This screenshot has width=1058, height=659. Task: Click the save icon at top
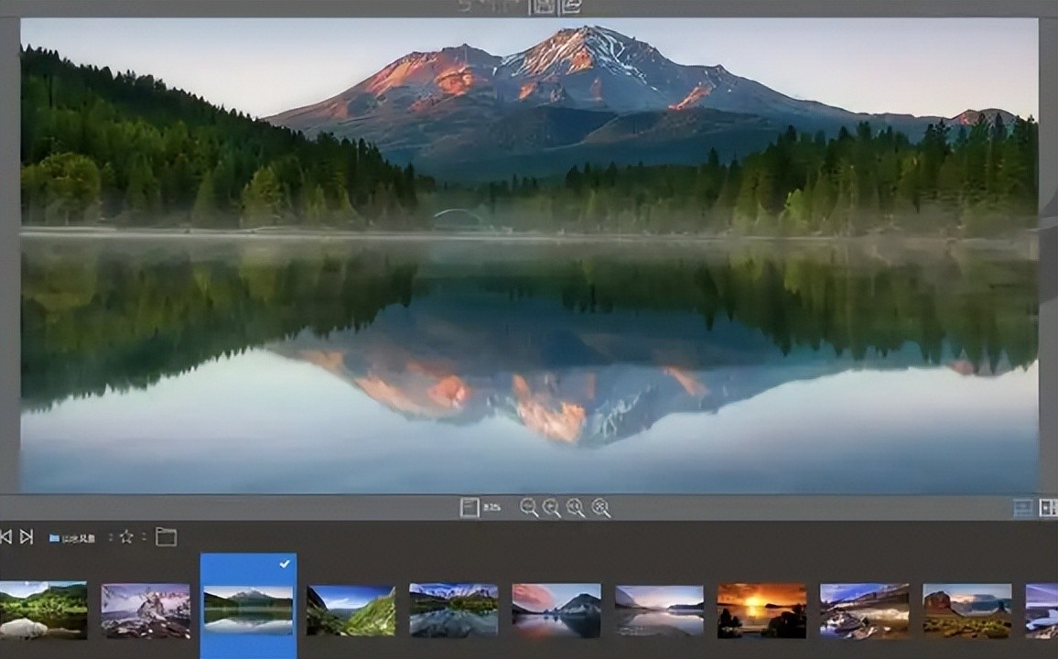tap(544, 6)
